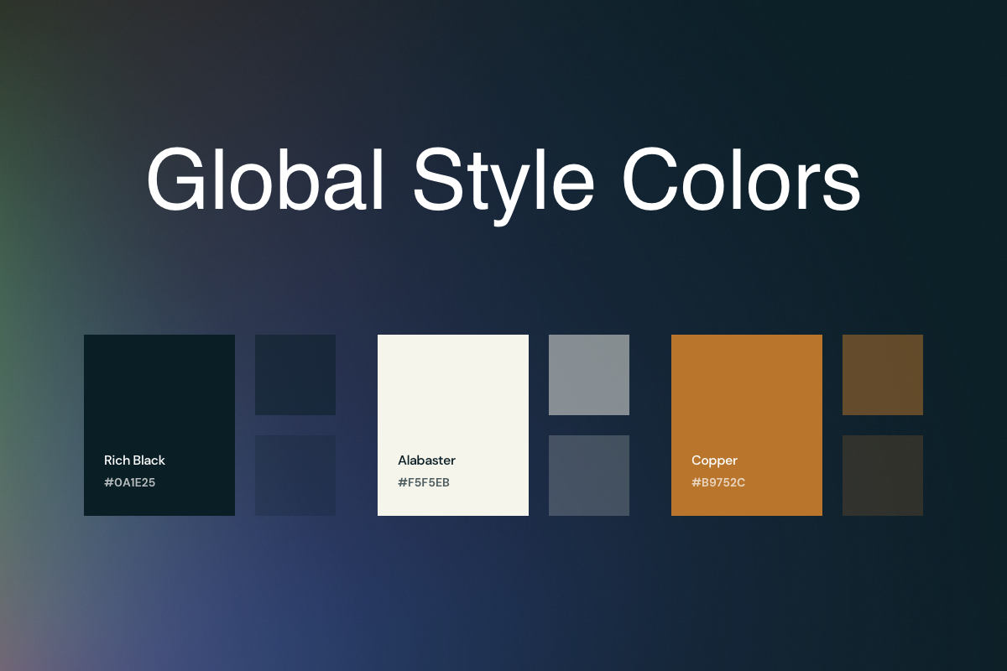The image size is (1007, 671).
Task: Click the #B9752C hex code
Action: point(718,483)
